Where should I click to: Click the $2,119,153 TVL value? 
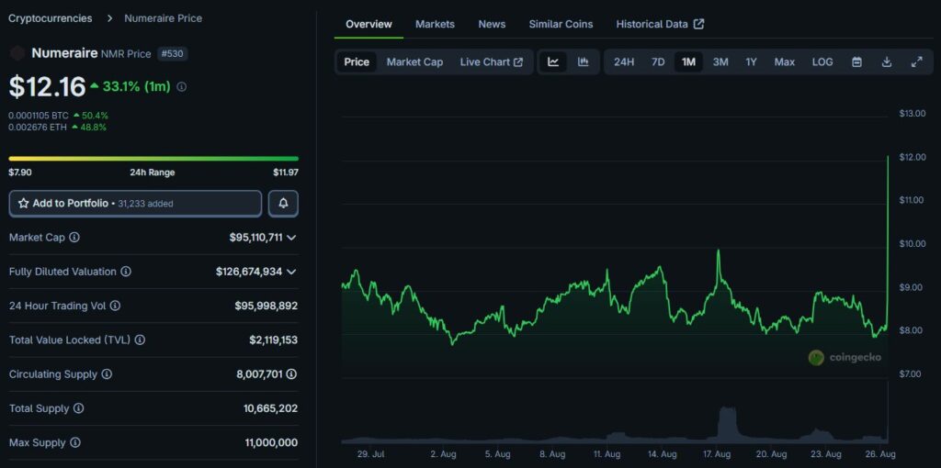(x=273, y=340)
